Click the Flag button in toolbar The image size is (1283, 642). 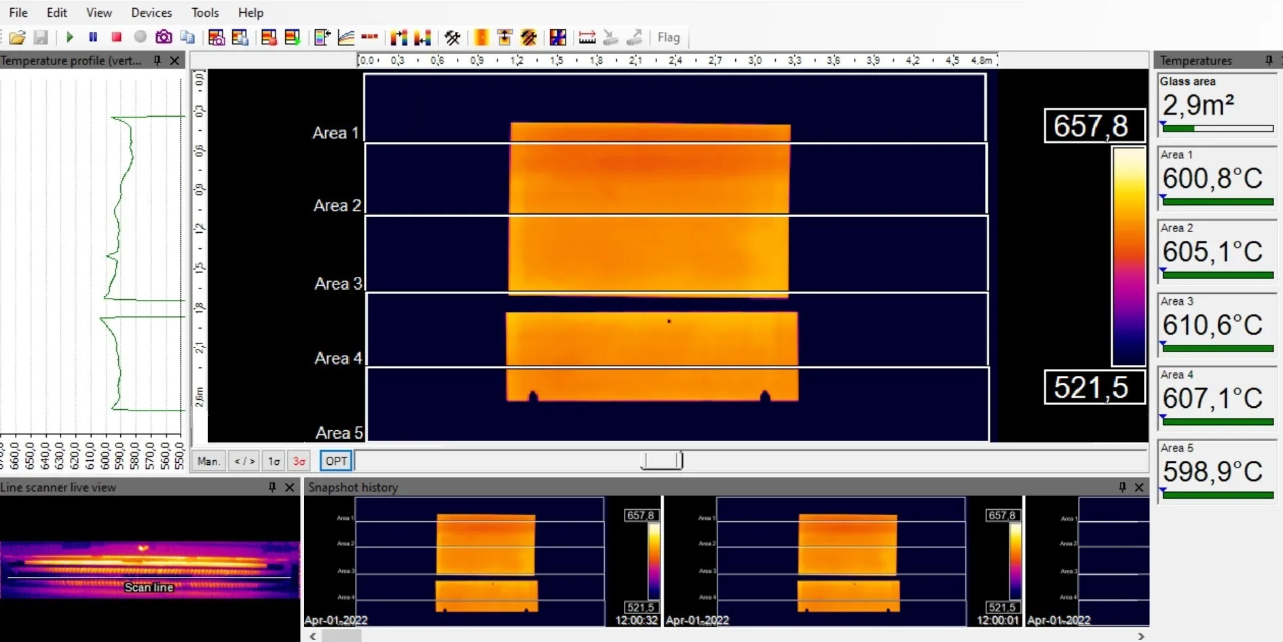tap(668, 37)
